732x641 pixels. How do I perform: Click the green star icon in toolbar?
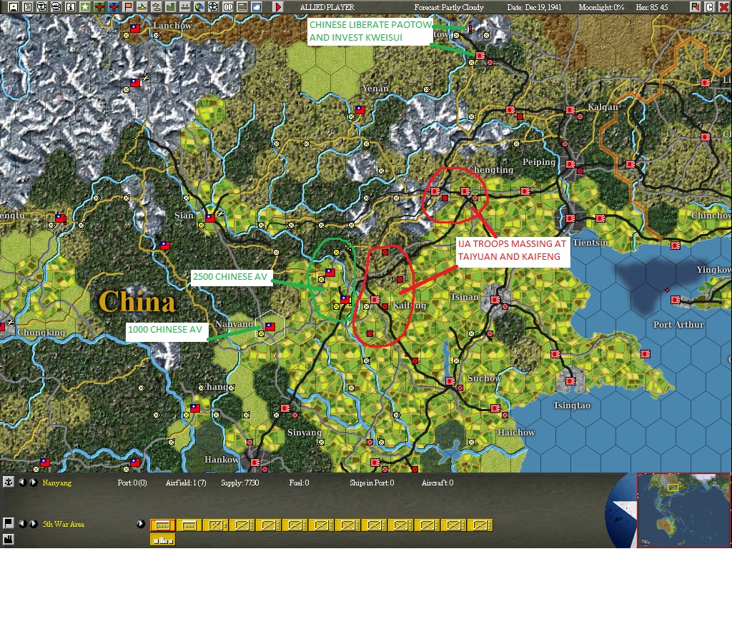[x=85, y=6]
